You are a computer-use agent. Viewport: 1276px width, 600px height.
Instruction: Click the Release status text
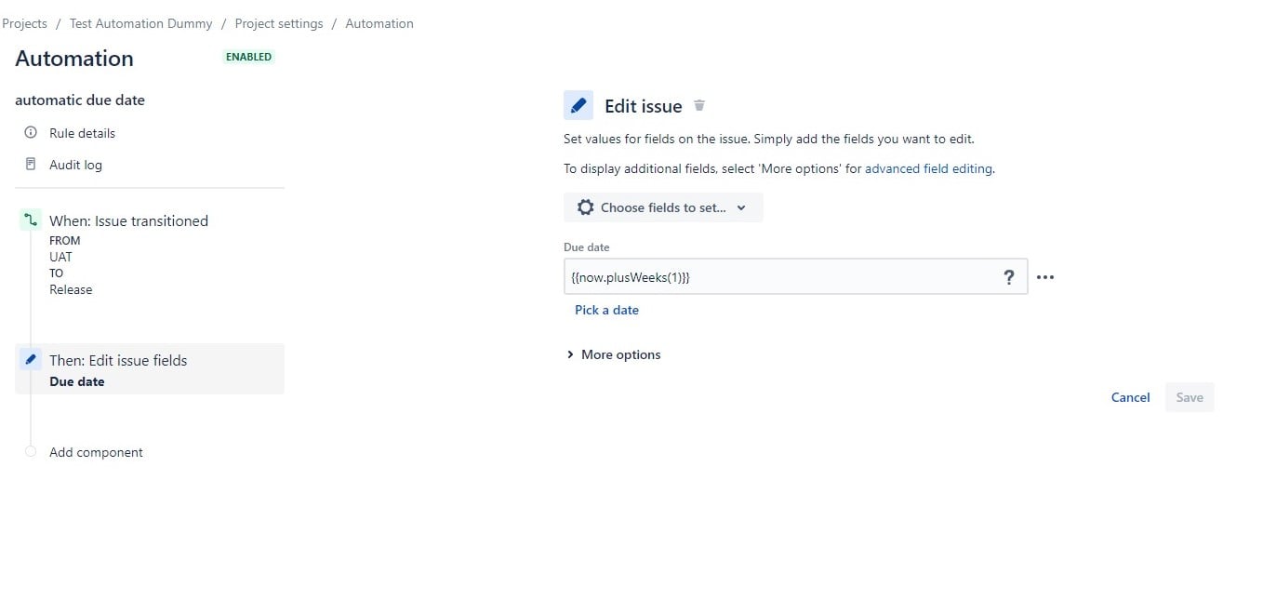pyautogui.click(x=71, y=289)
